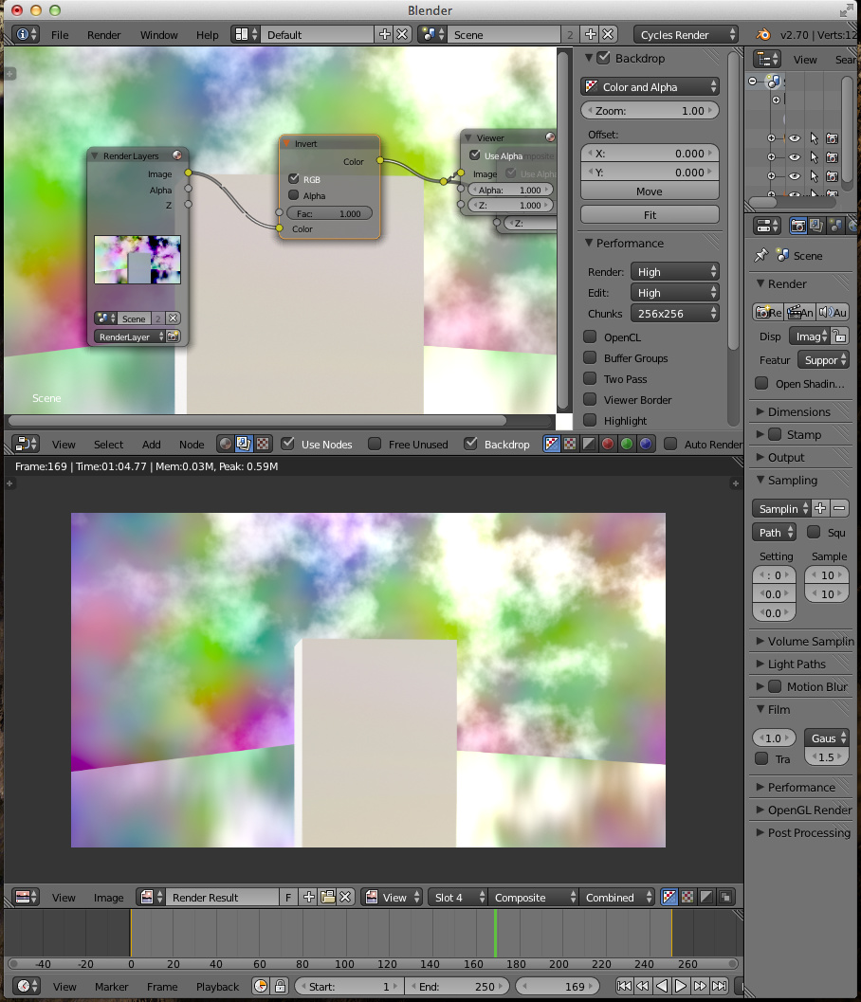861x1002 pixels.
Task: Click the Fac slider on Invert node
Action: [329, 213]
